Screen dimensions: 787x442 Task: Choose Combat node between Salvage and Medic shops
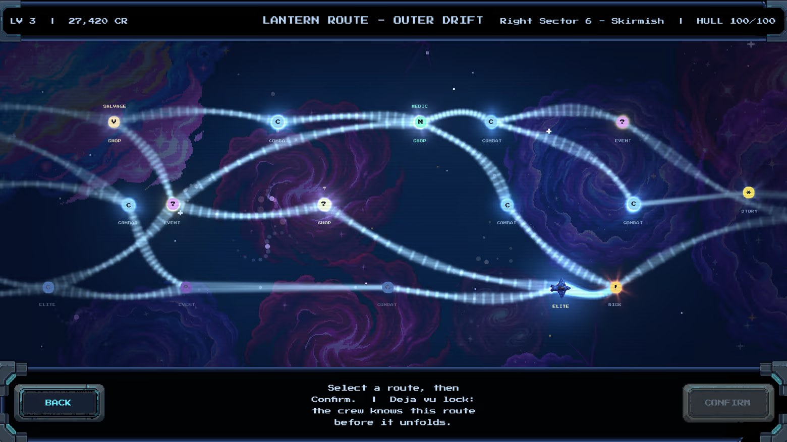coord(277,122)
